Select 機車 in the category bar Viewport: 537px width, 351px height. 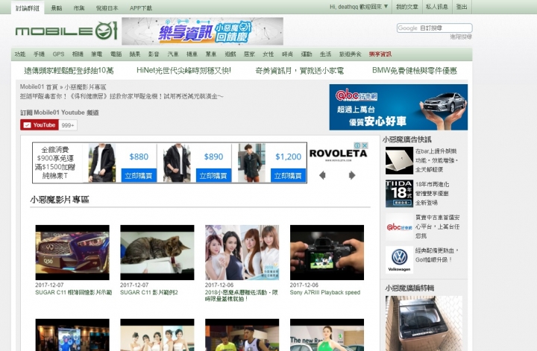pyautogui.click(x=192, y=54)
